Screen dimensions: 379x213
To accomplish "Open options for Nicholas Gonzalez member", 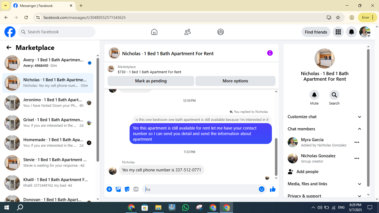I will [x=357, y=158].
